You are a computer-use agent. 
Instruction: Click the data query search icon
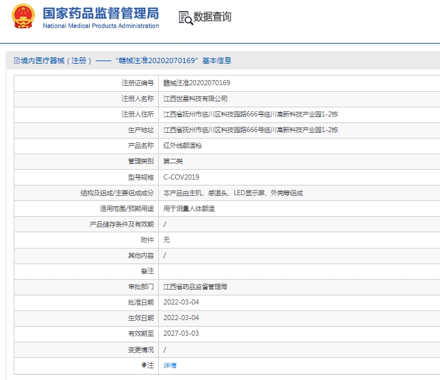(x=186, y=18)
